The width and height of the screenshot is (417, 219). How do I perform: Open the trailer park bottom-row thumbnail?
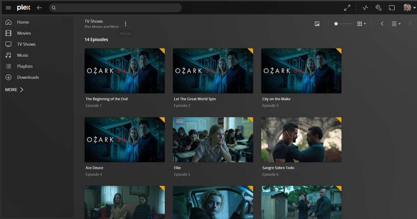[301, 202]
